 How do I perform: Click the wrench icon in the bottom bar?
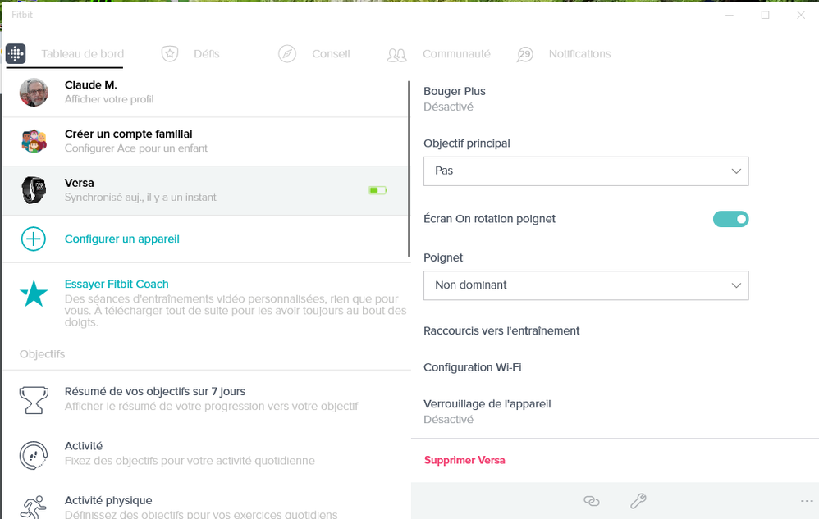pyautogui.click(x=638, y=501)
